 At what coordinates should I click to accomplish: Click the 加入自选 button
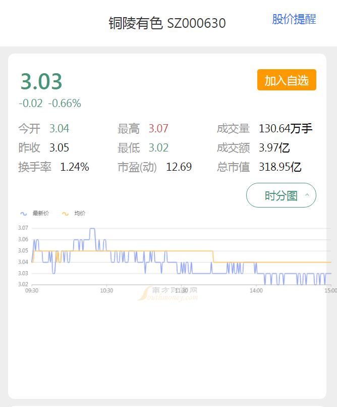tap(287, 80)
